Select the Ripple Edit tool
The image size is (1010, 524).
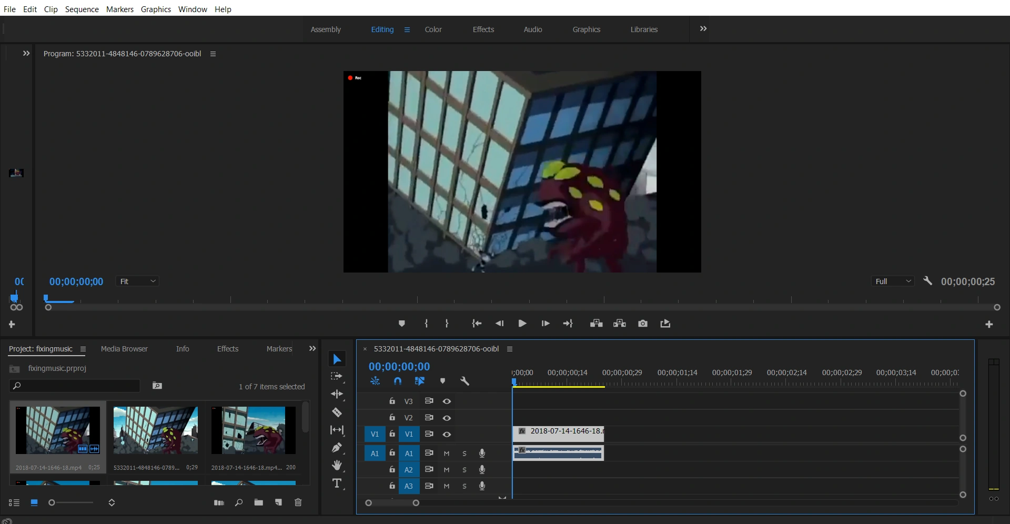337,394
